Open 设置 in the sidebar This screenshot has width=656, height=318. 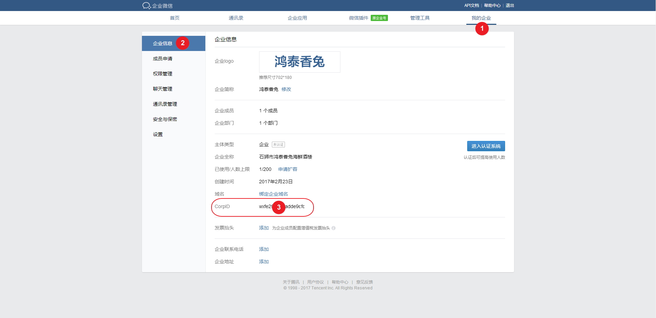pos(174,134)
